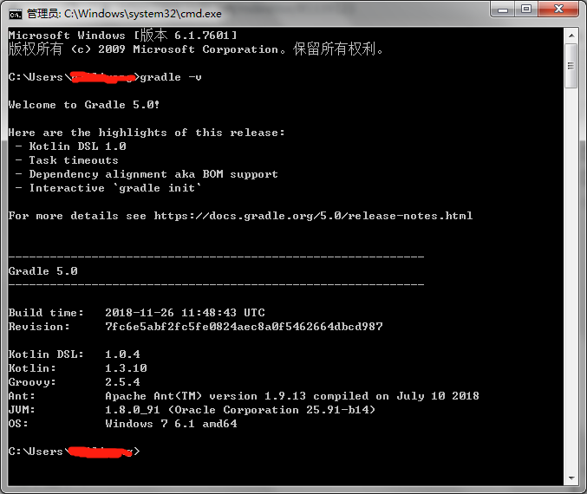Click the title text C:\Windows\system32\cmd.exe
Viewport: 587px width, 494px height.
pyautogui.click(x=143, y=14)
